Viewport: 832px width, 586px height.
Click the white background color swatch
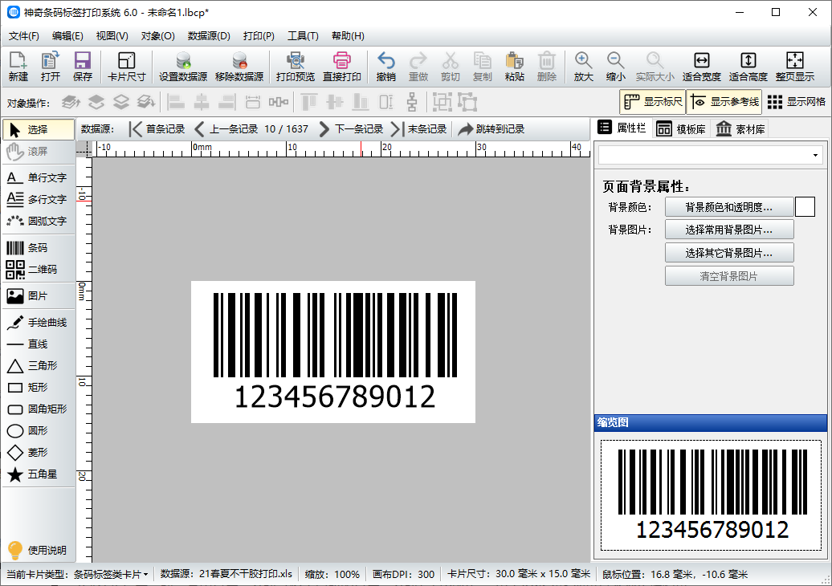pos(804,206)
